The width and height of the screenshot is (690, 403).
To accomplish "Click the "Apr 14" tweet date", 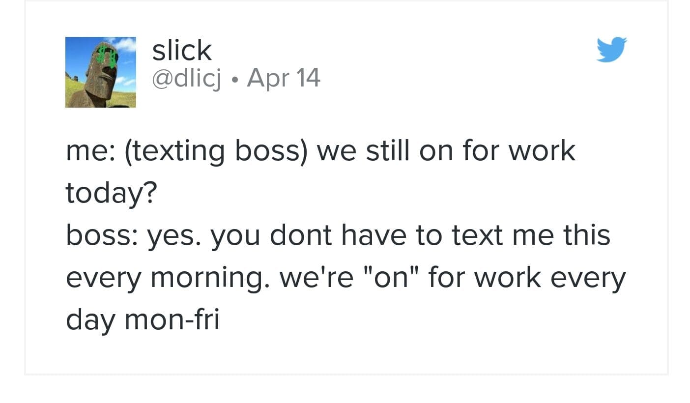I will pyautogui.click(x=284, y=78).
